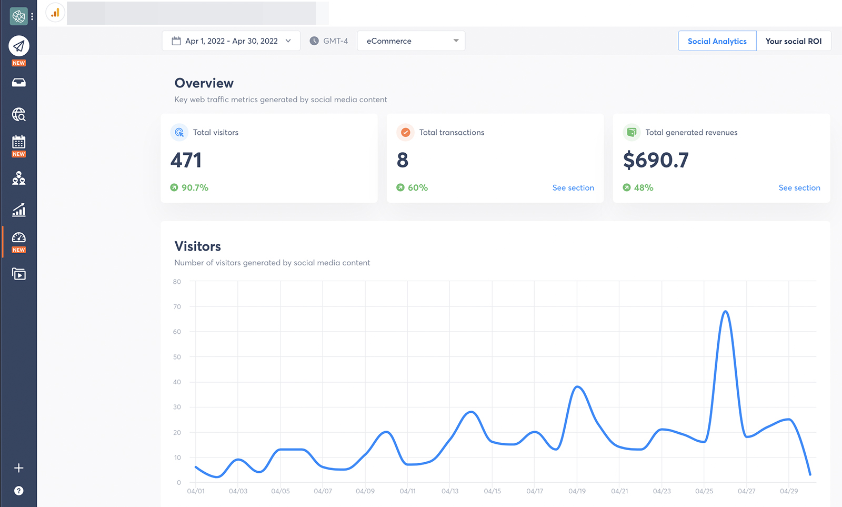
Task: Open the Publishing paper plane icon
Action: (x=19, y=46)
